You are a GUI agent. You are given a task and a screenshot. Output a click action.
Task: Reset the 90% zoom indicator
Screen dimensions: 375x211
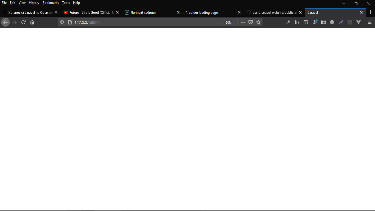[228, 23]
